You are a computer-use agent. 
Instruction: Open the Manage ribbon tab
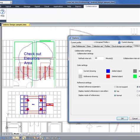pyautogui.click(x=27, y=6)
